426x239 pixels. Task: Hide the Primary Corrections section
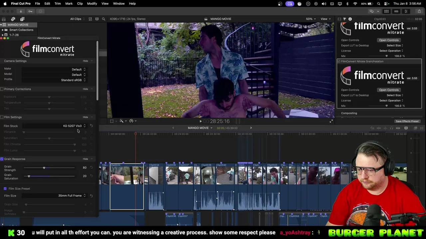pyautogui.click(x=86, y=89)
